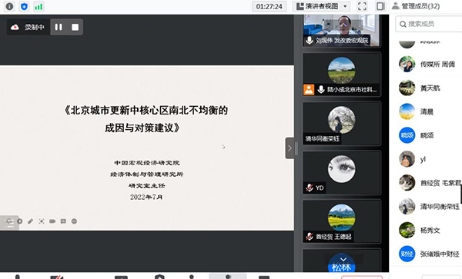The image size is (462, 279).
Task: Select the 松林 video tile
Action: click(x=341, y=261)
